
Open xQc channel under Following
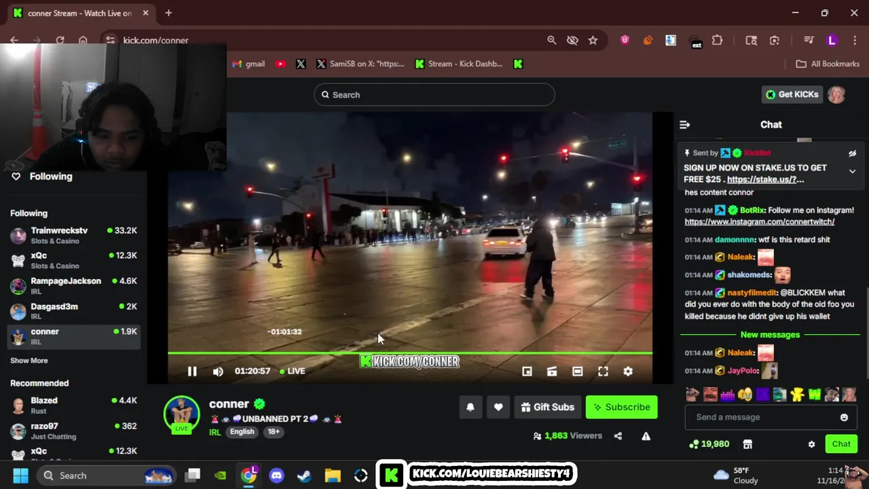[x=74, y=260]
